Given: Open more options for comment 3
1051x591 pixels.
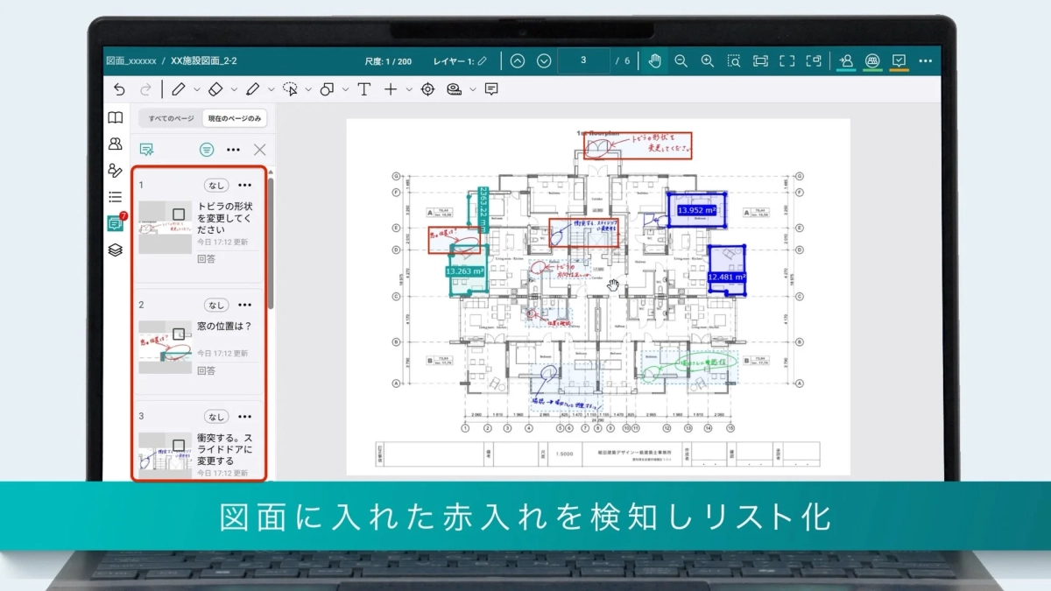Looking at the screenshot, I should coord(245,416).
